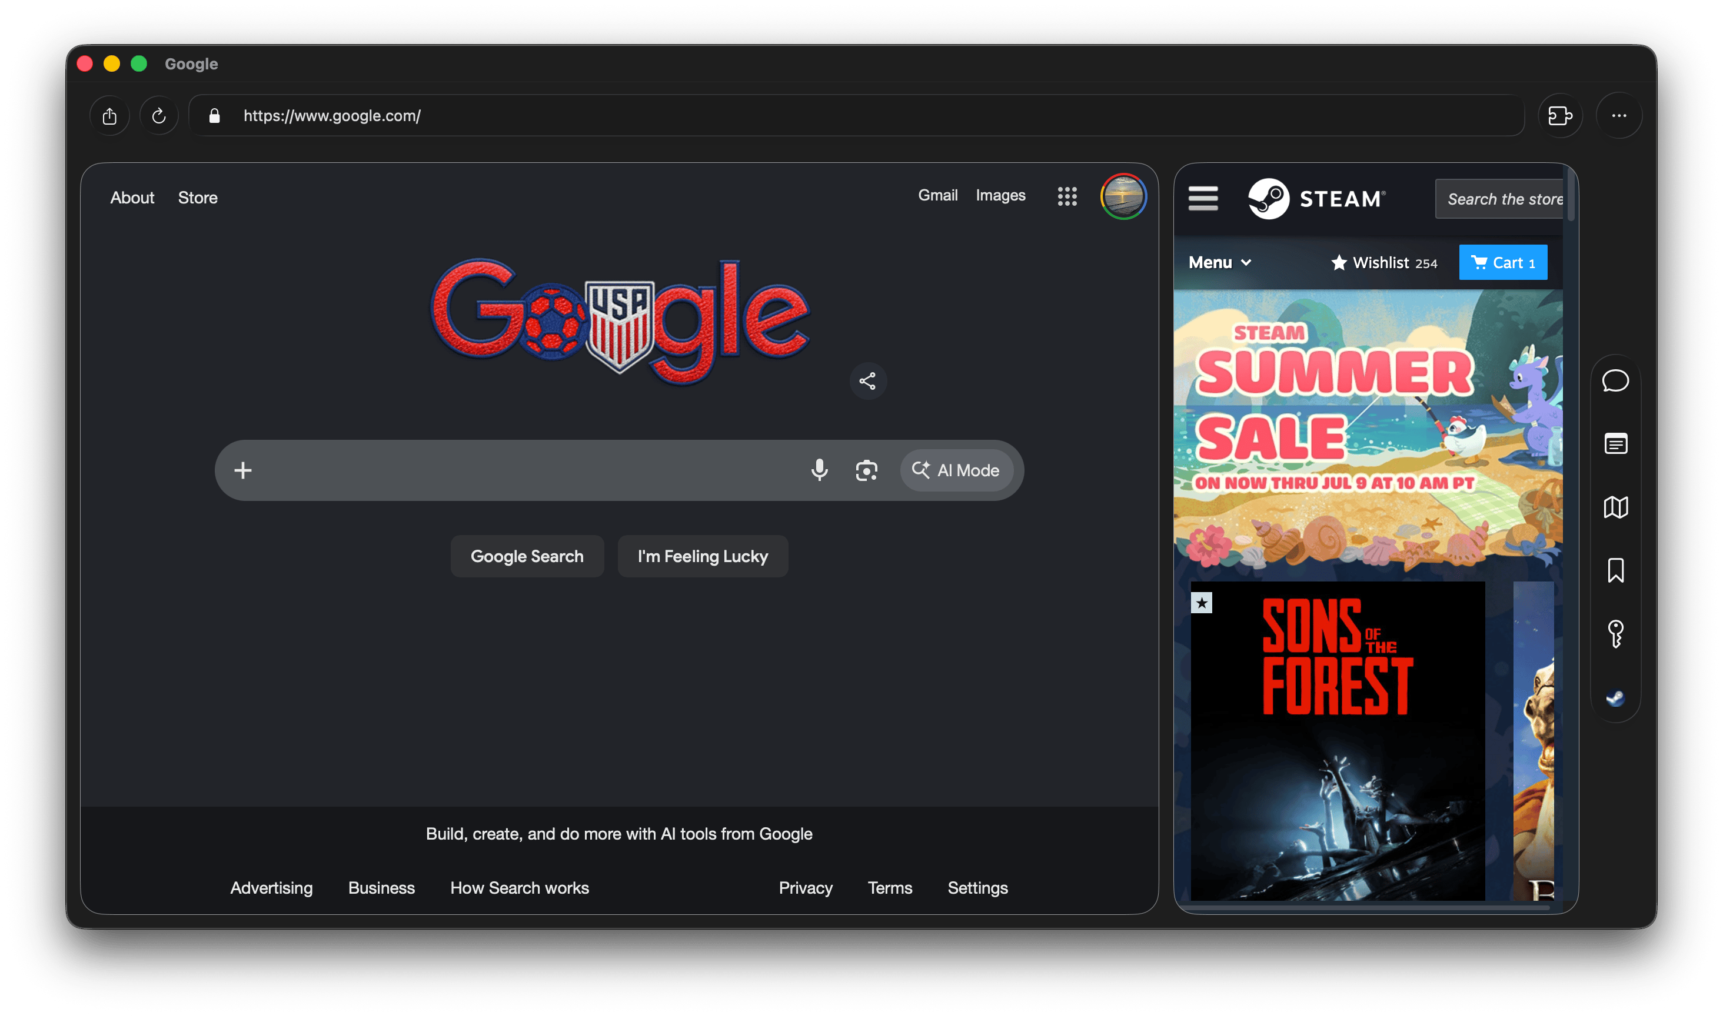Close the browser window
This screenshot has height=1016, width=1723.
(85, 63)
